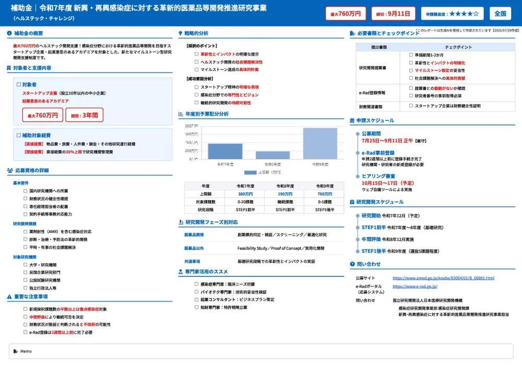
Task: Check the 財務状況の健全性確認 checkbox
Action: click(25, 199)
